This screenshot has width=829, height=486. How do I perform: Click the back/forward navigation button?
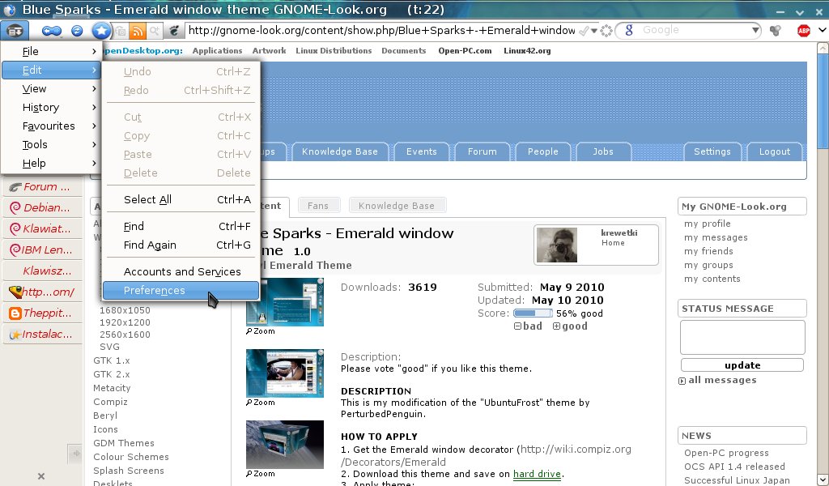click(51, 31)
